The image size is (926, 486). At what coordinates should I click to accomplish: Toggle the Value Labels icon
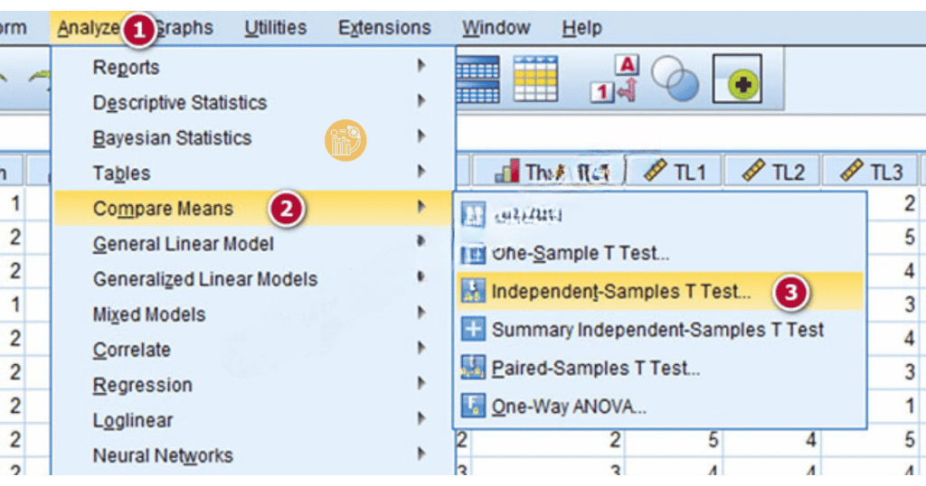(616, 79)
